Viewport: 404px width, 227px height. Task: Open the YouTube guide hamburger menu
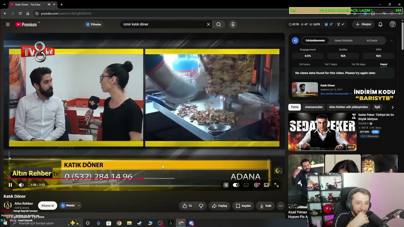pos(8,24)
